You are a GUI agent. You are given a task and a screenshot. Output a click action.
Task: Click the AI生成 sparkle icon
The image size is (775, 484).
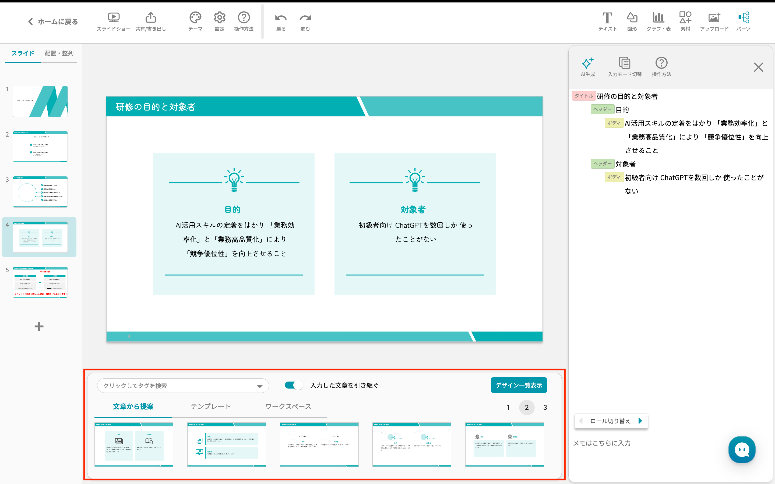tap(588, 63)
